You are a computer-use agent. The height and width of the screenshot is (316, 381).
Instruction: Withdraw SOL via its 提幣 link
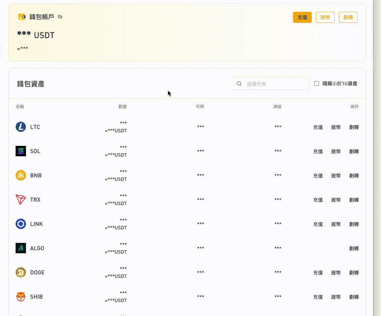coord(336,151)
